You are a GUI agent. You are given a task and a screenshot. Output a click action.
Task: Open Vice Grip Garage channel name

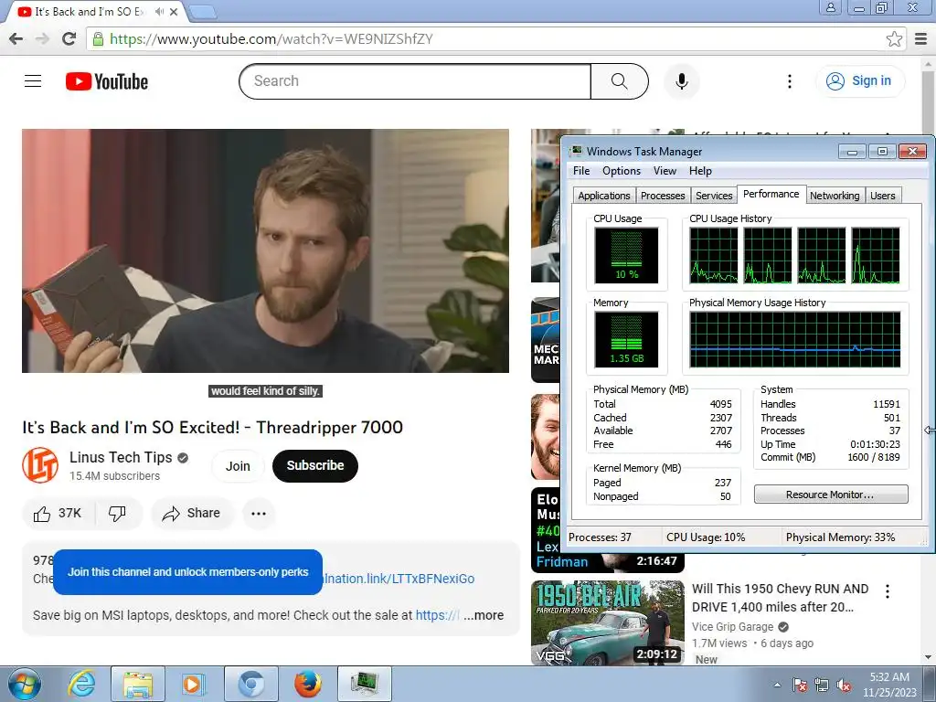(732, 627)
